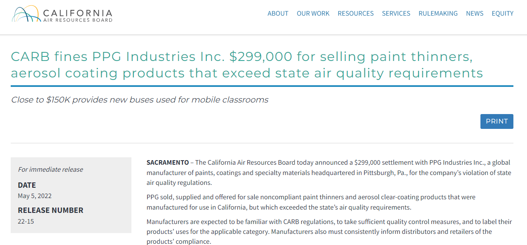Click release number 22-15

click(x=26, y=222)
